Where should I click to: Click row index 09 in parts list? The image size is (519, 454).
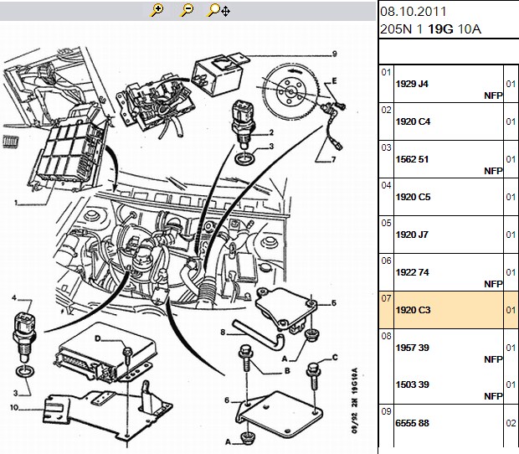[x=386, y=411]
